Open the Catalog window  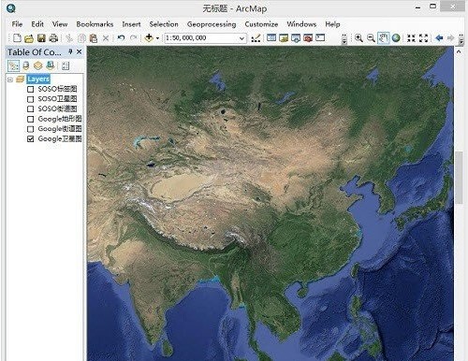(284, 38)
